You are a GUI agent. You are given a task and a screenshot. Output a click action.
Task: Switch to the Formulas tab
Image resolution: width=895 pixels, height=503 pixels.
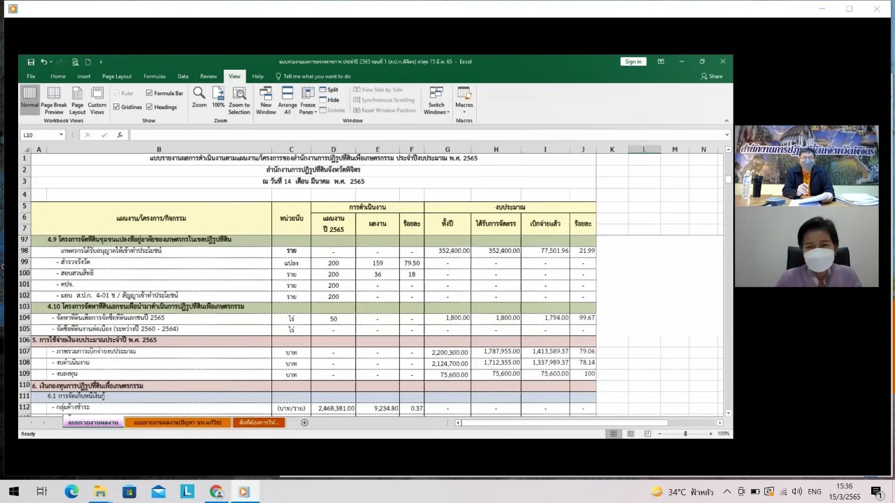155,76
